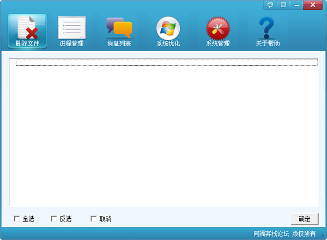Image resolution: width=327 pixels, height=240 pixels.
Task: Open 系统优化 with the Windows logo icon
Action: tap(168, 30)
